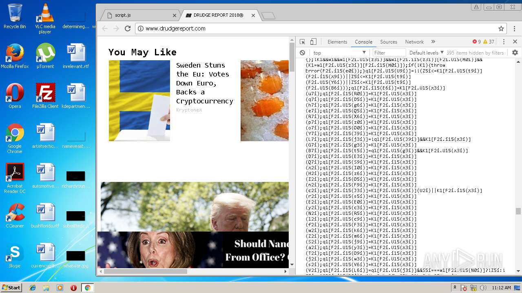Click the Should Nancy banner ad

[x=193, y=249]
